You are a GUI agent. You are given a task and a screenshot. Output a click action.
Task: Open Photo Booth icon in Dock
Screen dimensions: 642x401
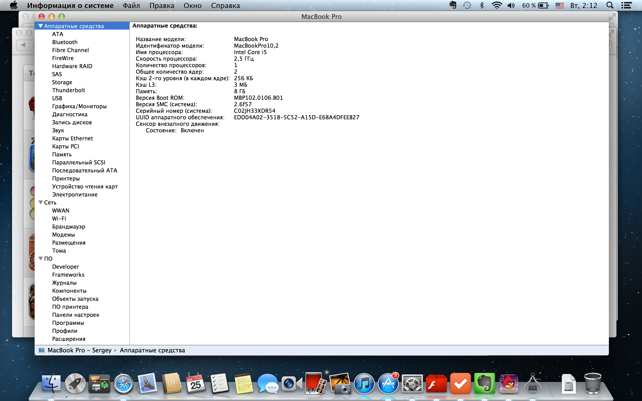point(316,383)
